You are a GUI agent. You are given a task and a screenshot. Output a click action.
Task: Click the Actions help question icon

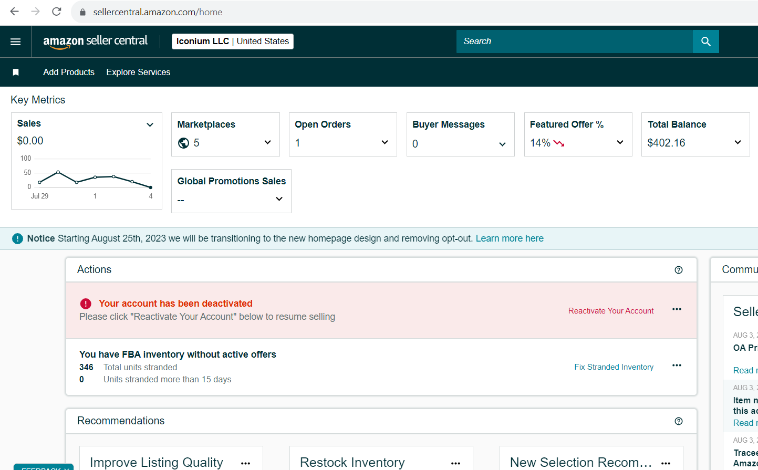click(679, 270)
